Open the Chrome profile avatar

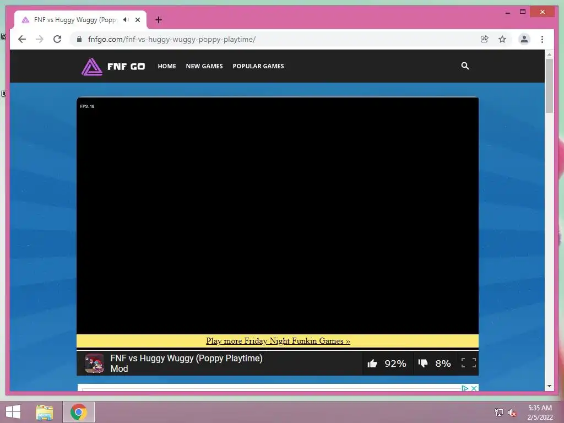[524, 39]
